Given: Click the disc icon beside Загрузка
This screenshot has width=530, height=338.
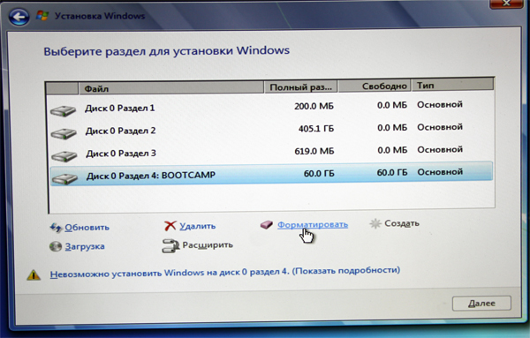Looking at the screenshot, I should pos(56,246).
